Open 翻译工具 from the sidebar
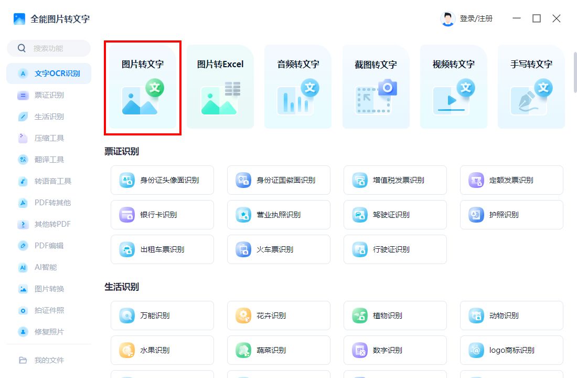Viewport: 577px width, 378px height. click(49, 160)
